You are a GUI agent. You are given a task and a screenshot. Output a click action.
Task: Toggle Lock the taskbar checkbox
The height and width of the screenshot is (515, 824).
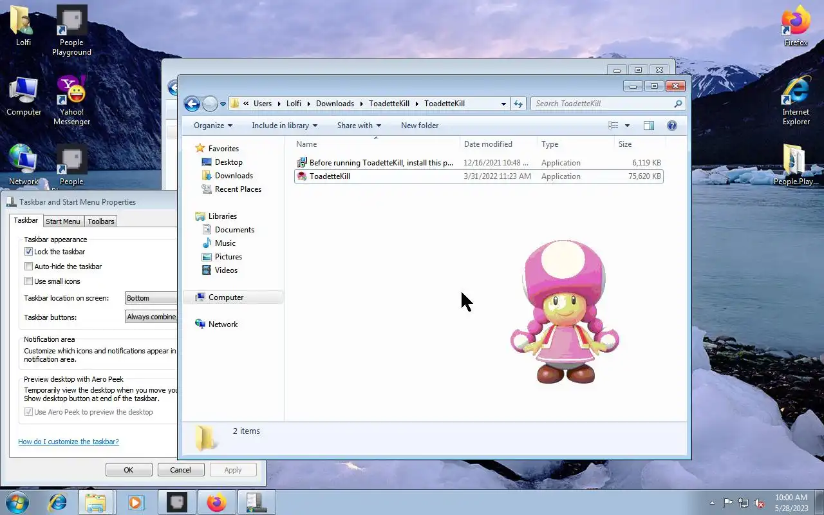coord(28,252)
